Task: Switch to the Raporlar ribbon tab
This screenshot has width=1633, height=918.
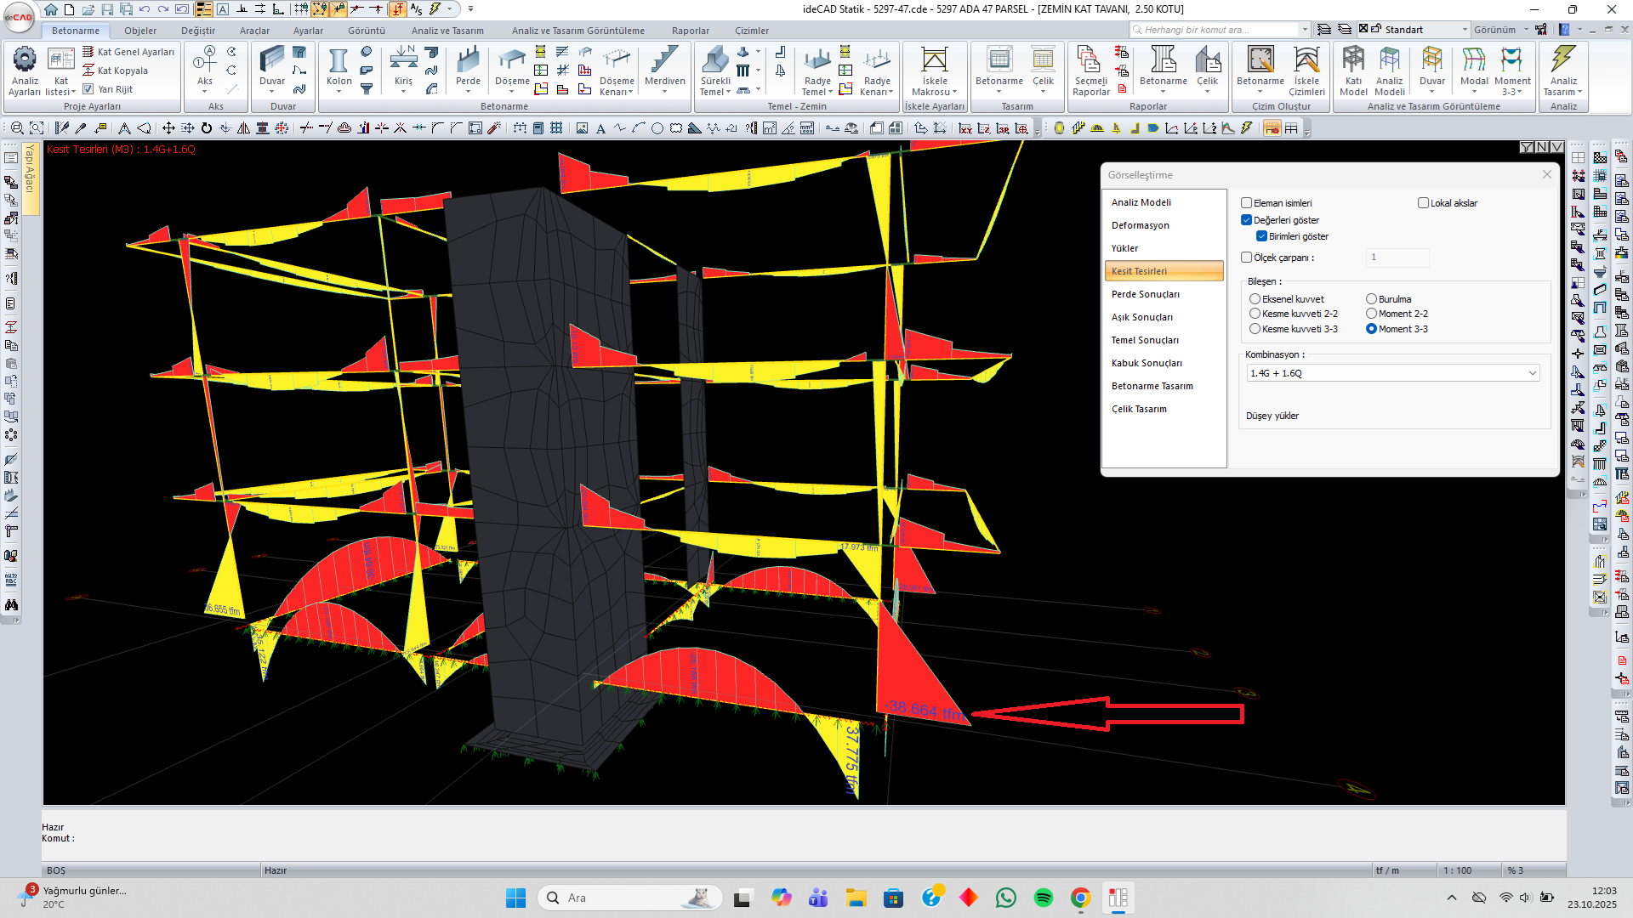Action: pyautogui.click(x=690, y=31)
